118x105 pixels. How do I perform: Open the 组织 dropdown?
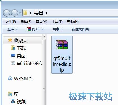12,29
